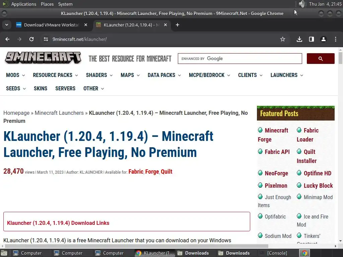Open the Ice and Fire Mod post
This screenshot has height=257, width=343.
coord(313,221)
